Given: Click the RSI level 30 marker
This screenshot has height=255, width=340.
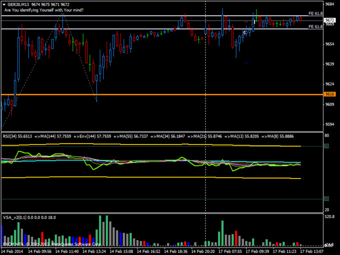Looking at the screenshot, I should [326, 198].
